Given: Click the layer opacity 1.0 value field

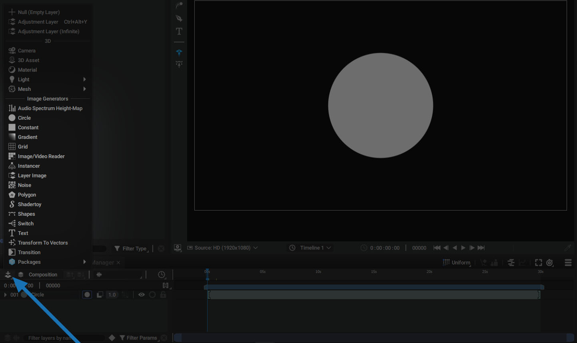Looking at the screenshot, I should click(x=112, y=295).
